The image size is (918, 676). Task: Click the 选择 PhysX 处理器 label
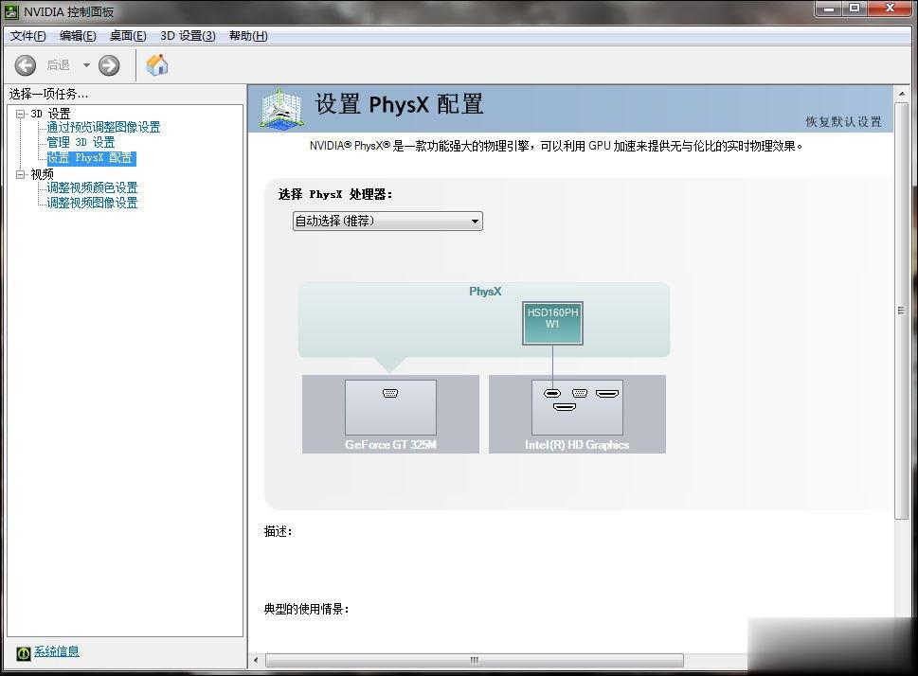click(x=335, y=194)
